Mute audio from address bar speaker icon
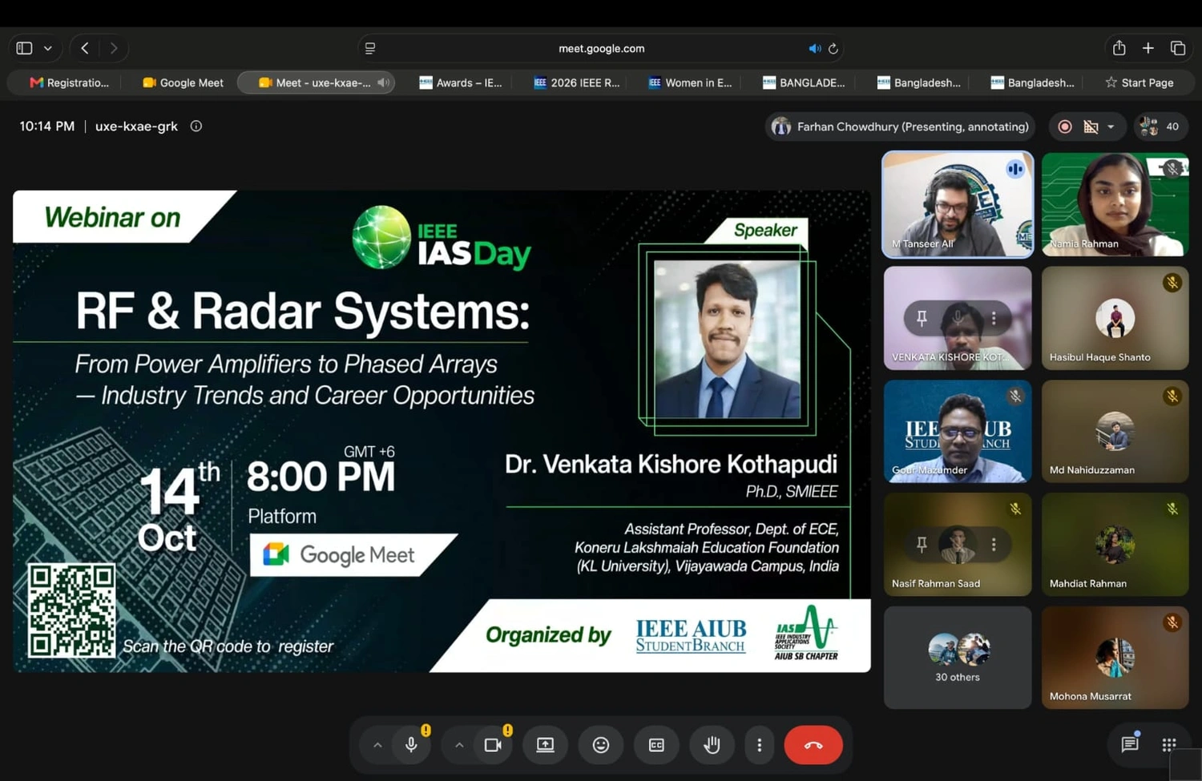1202x781 pixels. (x=814, y=49)
